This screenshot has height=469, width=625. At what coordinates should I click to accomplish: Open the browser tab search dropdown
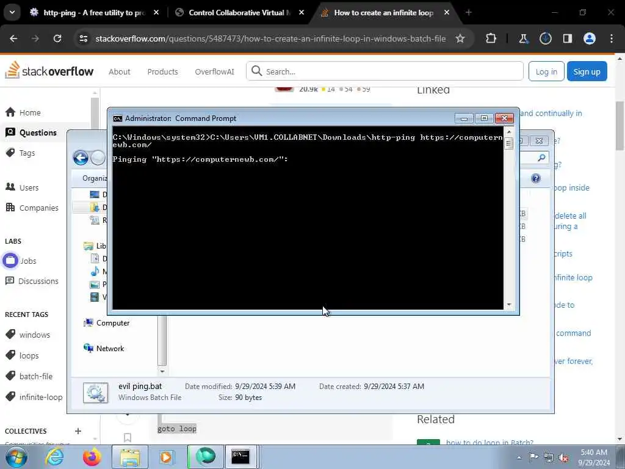12,12
